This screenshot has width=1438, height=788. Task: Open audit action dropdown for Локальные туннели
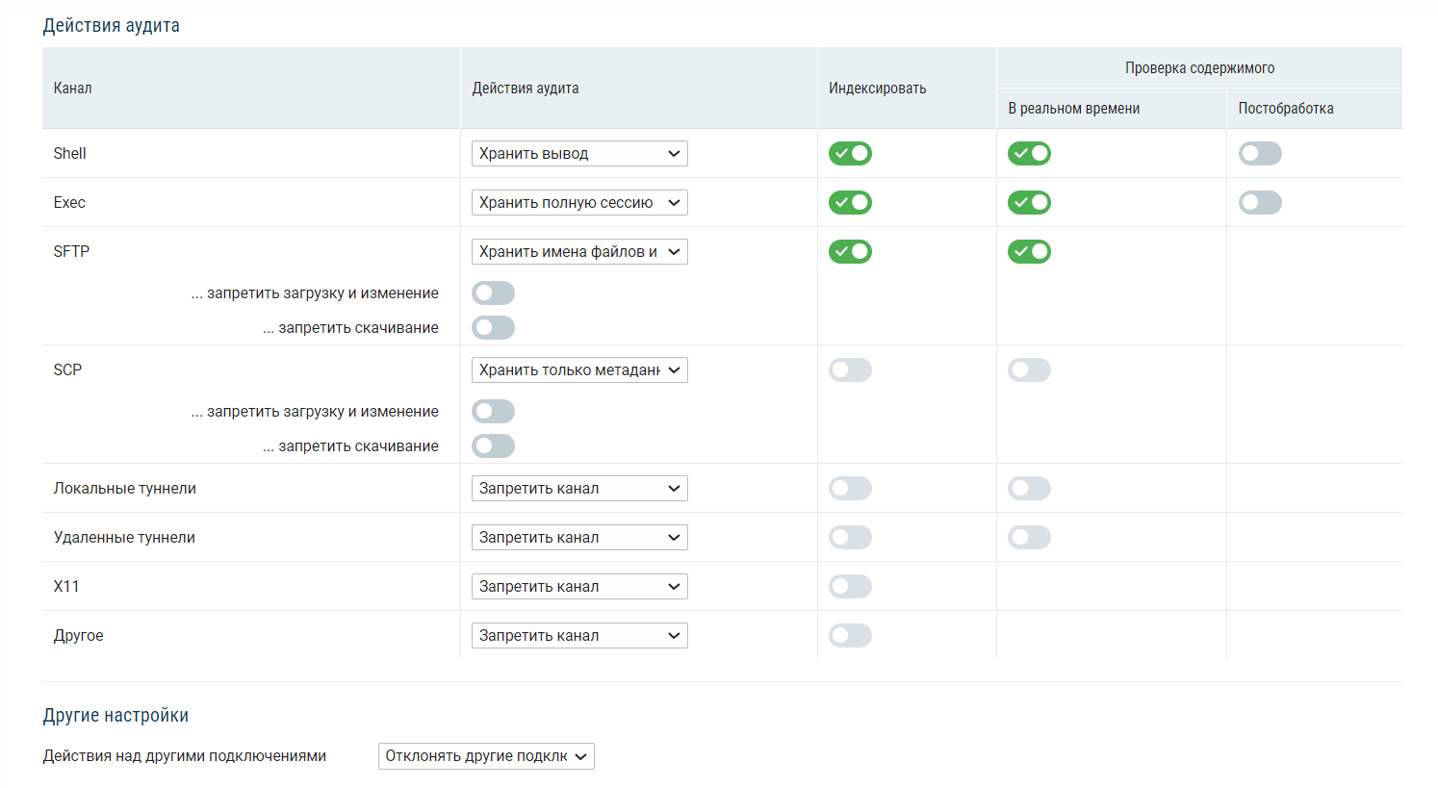(x=579, y=489)
